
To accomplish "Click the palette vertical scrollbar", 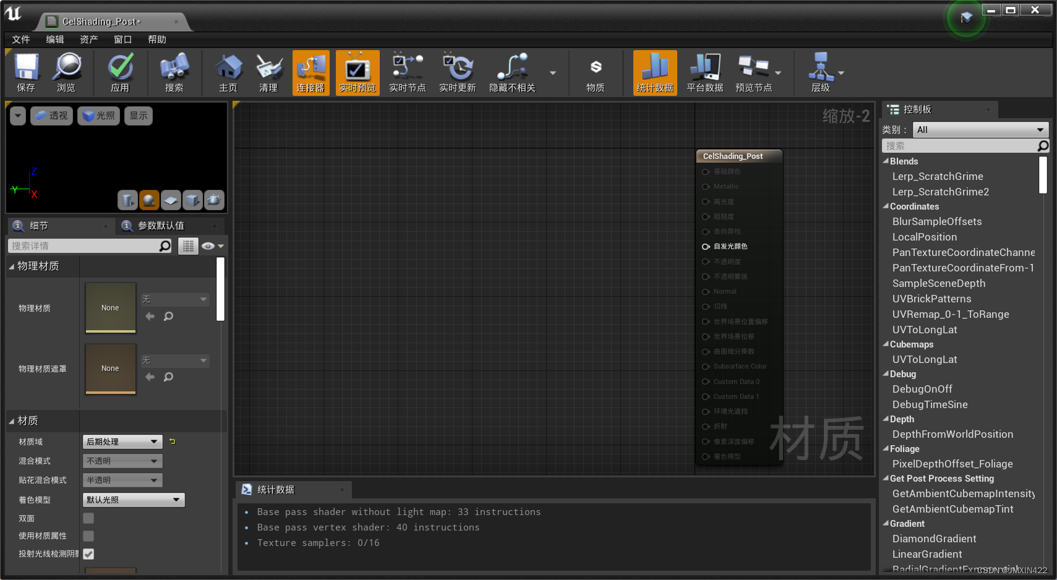I will click(1043, 175).
